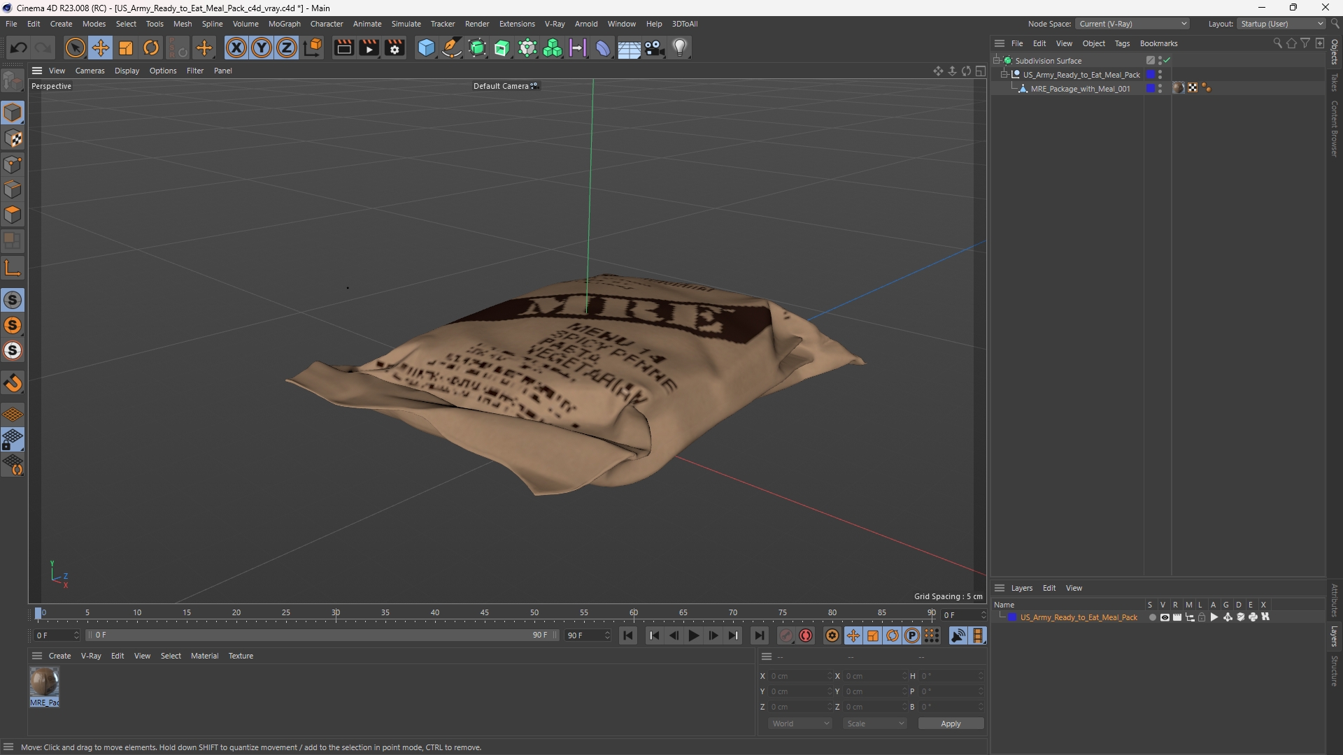Viewport: 1343px width, 755px height.
Task: Add a Camera object
Action: point(655,48)
